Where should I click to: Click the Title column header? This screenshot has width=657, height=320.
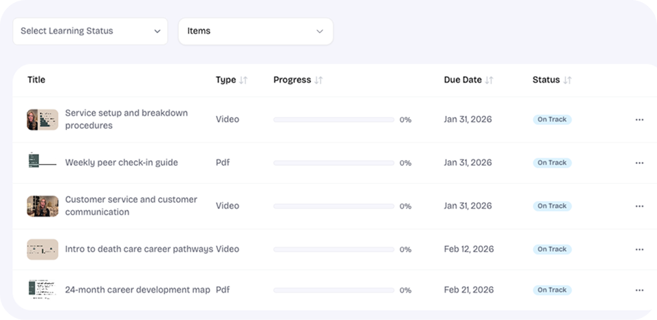pos(36,79)
